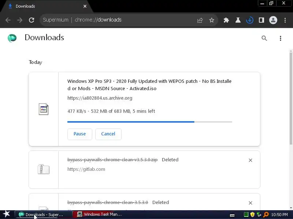Click the Windows XP iso file icon
The width and height of the screenshot is (293, 219).
pyautogui.click(x=44, y=109)
